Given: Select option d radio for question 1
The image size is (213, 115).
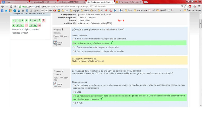Looking at the screenshot, I should point(74,51).
